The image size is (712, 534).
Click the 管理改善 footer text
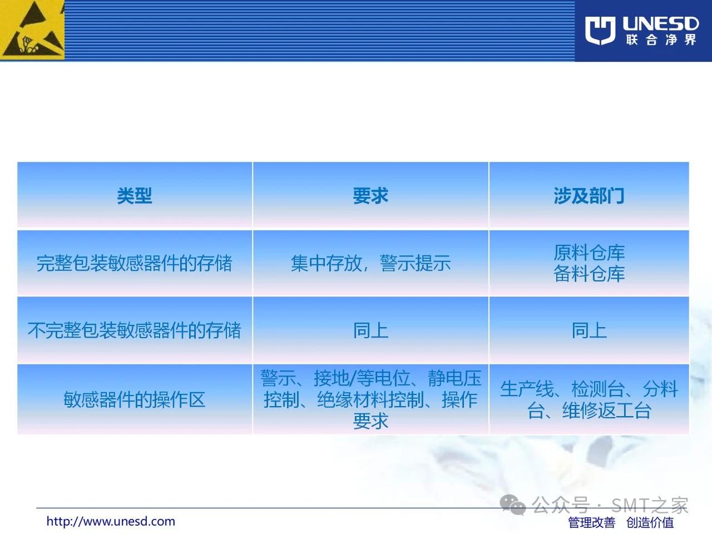click(x=592, y=522)
